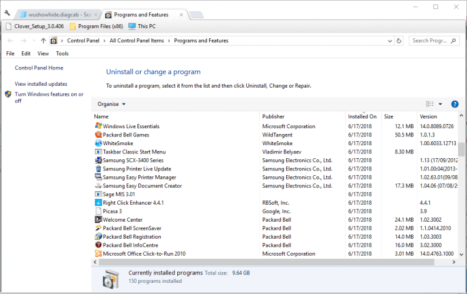Expand the address bar history dropdown
Screen dimensions: 467x294
coord(390,41)
